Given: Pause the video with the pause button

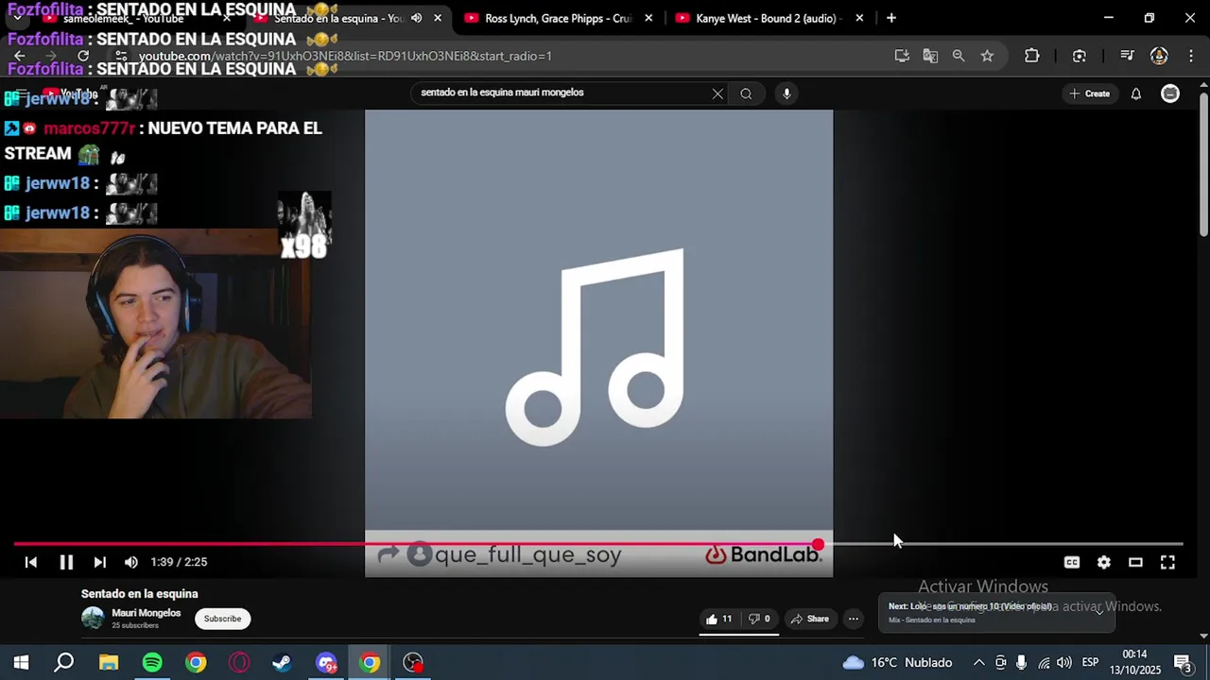Looking at the screenshot, I should pyautogui.click(x=66, y=562).
